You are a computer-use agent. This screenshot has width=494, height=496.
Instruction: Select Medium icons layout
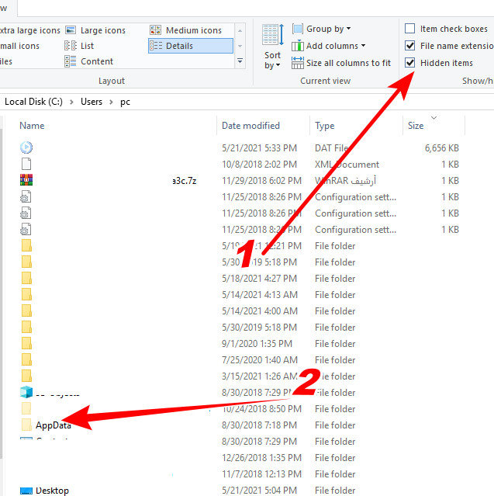pyautogui.click(x=186, y=30)
